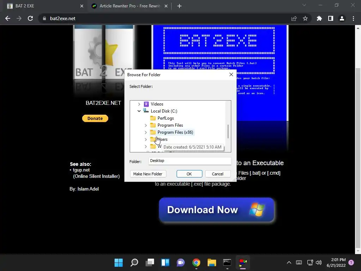
Task: Select the Users folder
Action: coord(162,139)
